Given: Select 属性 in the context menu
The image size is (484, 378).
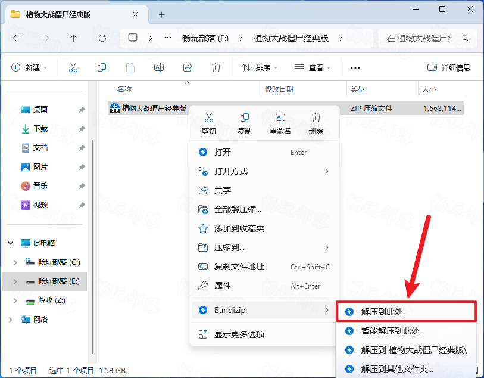Looking at the screenshot, I should coord(264,286).
